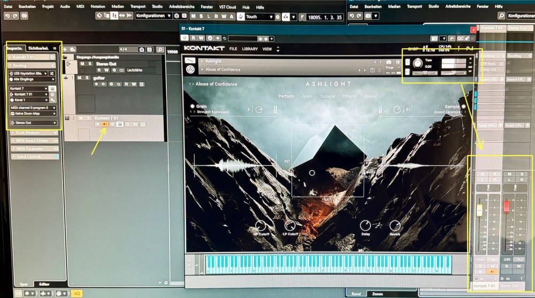Click the Save snapshot icon beside Abuse of Confidence
The width and height of the screenshot is (535, 298).
(x=372, y=70)
